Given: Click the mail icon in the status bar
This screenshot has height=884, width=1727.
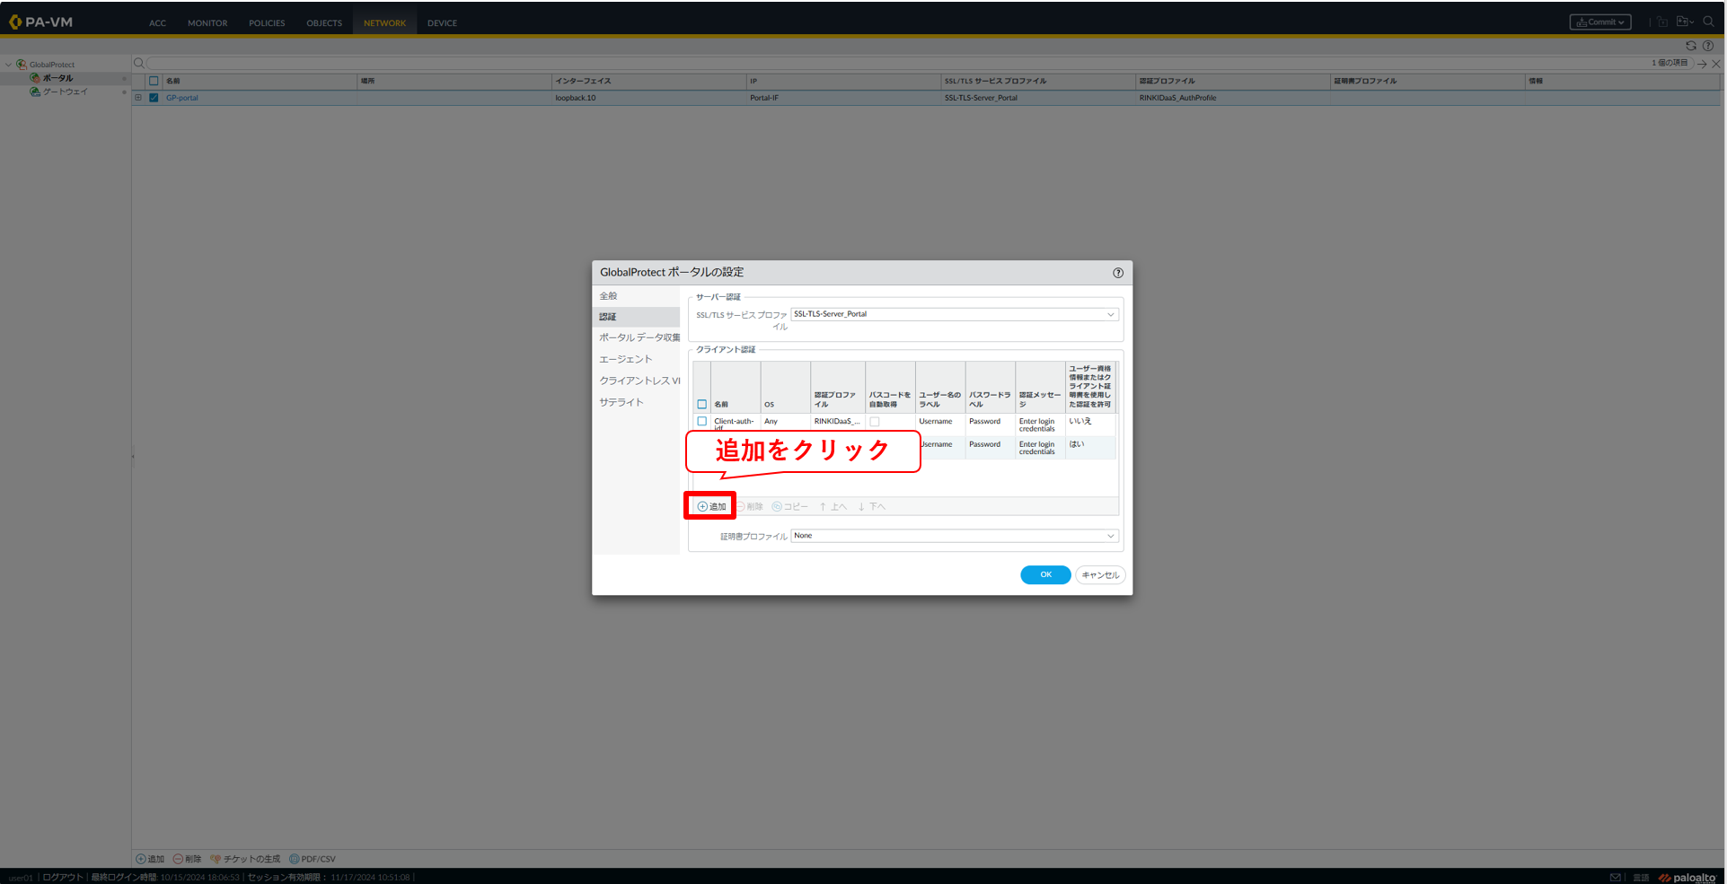Looking at the screenshot, I should pos(1616,877).
